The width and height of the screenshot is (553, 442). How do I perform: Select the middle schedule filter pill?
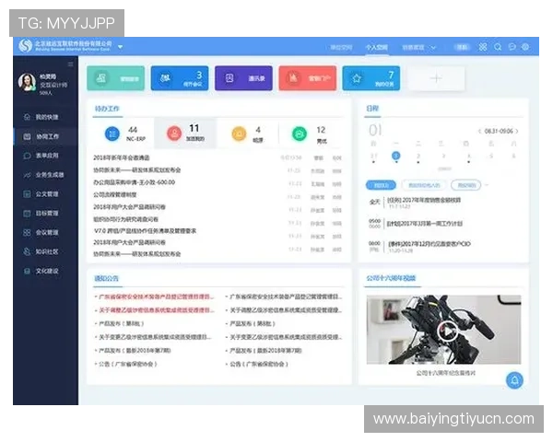tap(424, 185)
